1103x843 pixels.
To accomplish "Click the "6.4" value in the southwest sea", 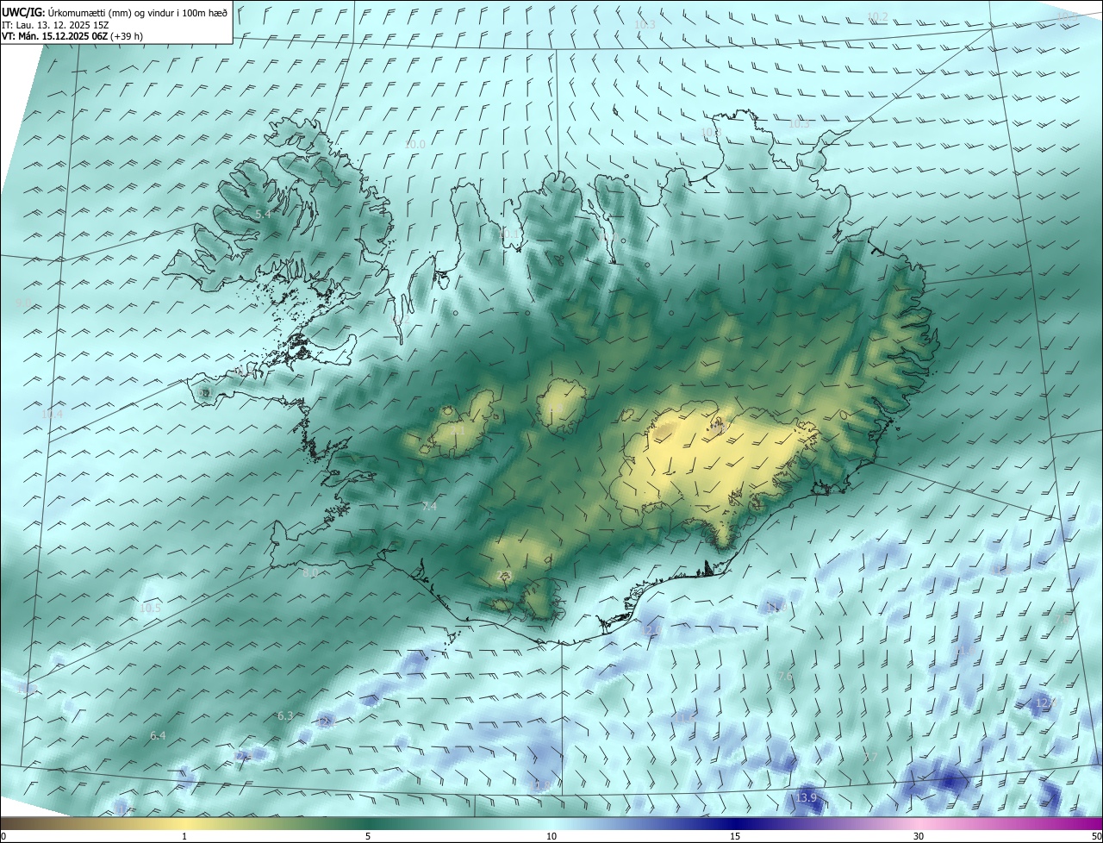I will tap(158, 736).
